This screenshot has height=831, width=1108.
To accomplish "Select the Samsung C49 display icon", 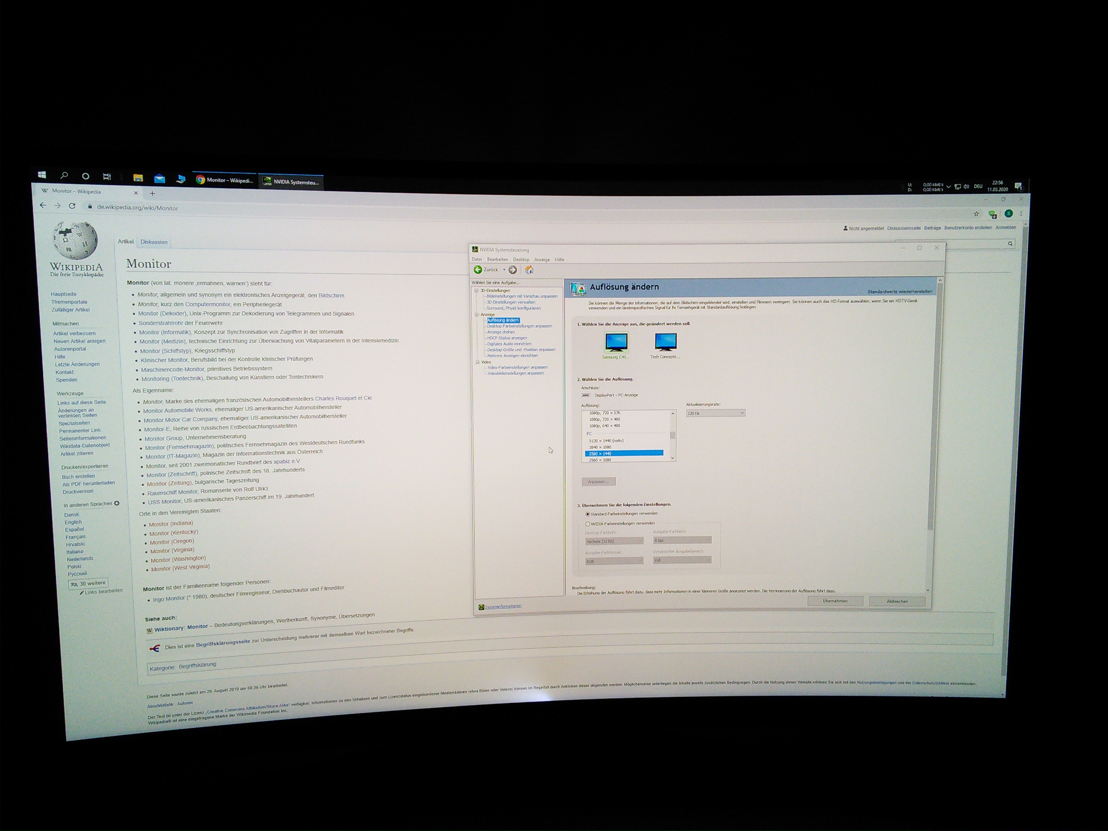I will click(616, 343).
